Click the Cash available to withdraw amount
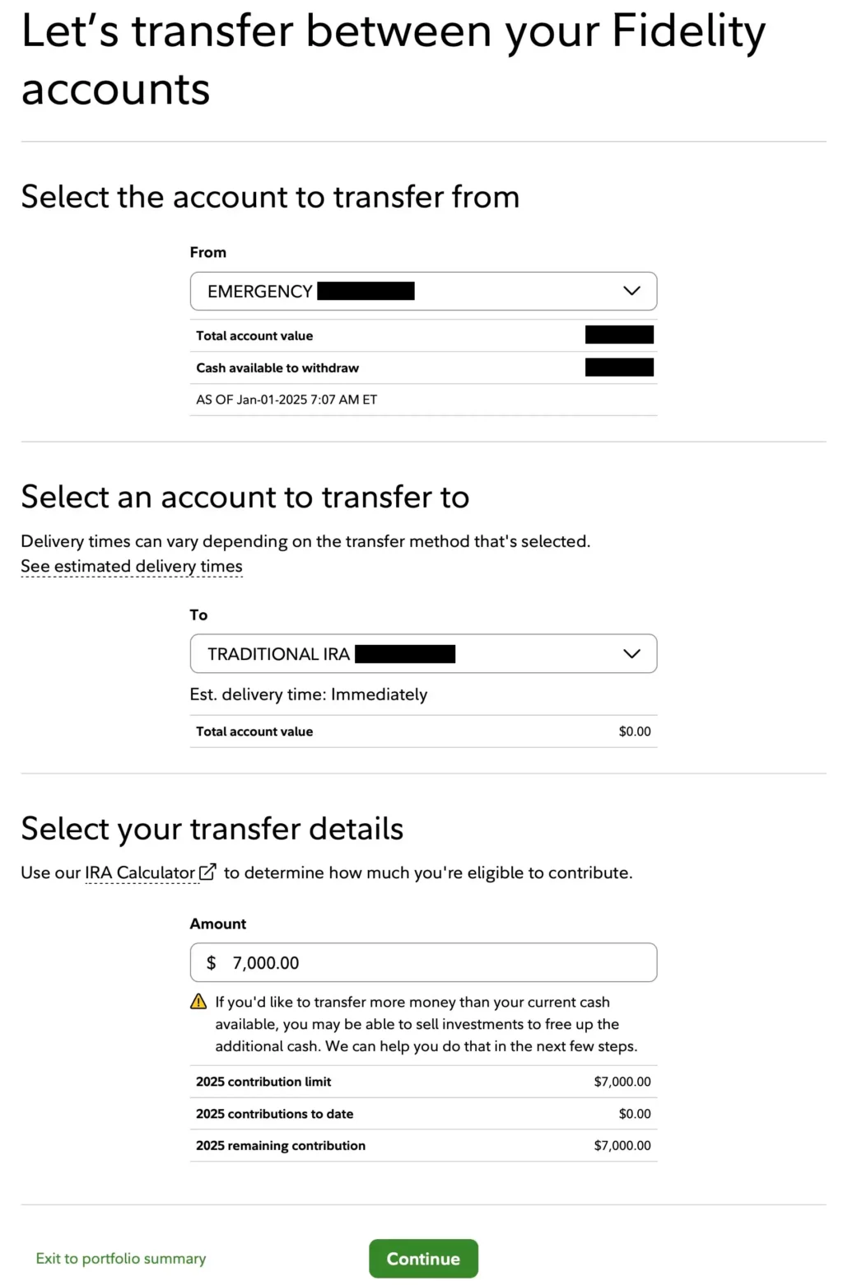843x1286 pixels. (618, 367)
